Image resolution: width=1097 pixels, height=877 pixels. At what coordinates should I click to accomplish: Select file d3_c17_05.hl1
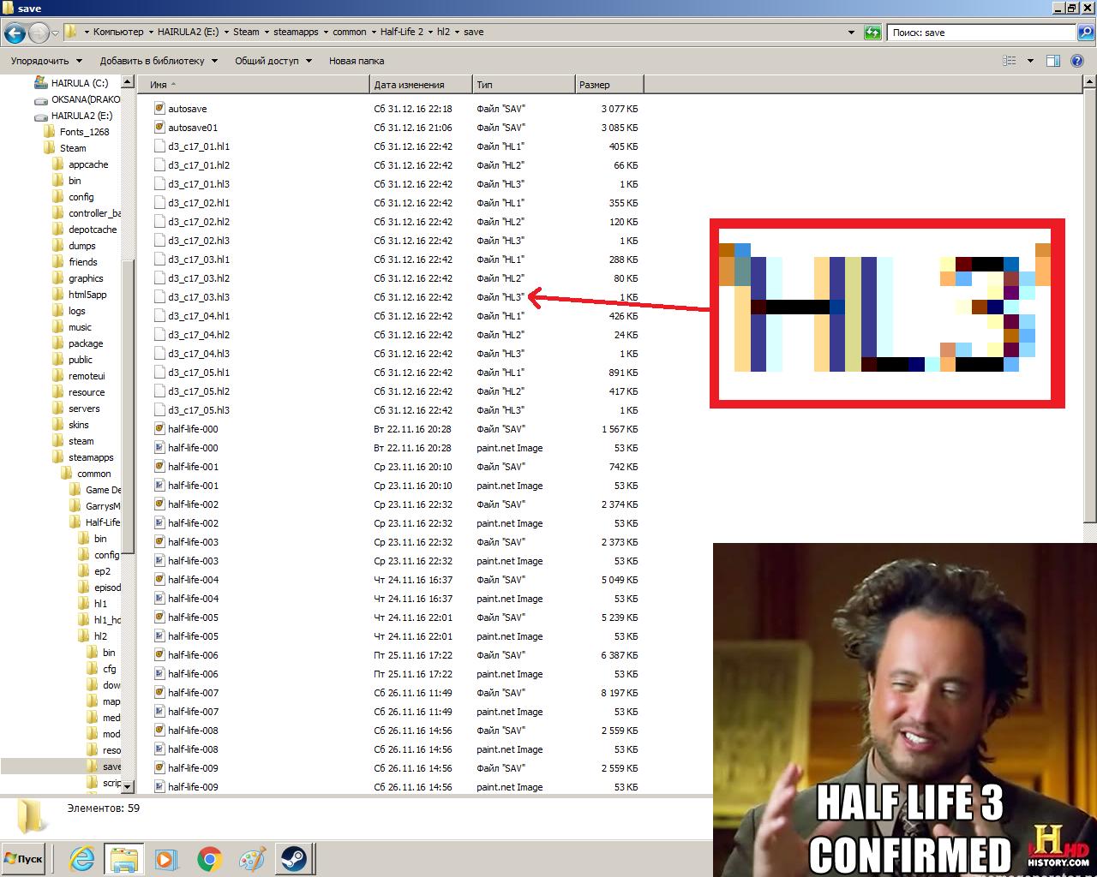point(199,373)
